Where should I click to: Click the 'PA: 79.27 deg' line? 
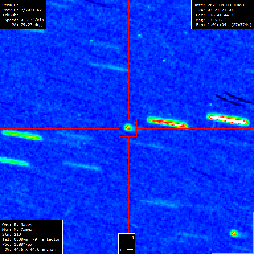click(x=26, y=25)
